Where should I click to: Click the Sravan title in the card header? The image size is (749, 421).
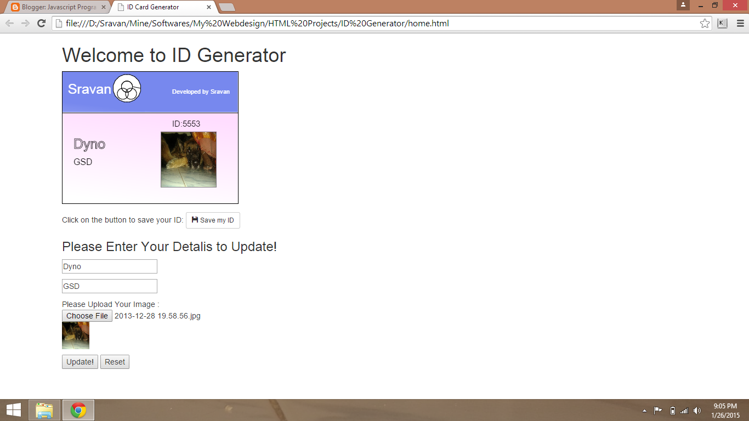(x=89, y=89)
